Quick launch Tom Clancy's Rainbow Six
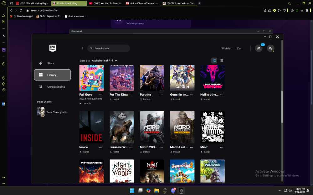The image size is (313, 195). pos(52,112)
